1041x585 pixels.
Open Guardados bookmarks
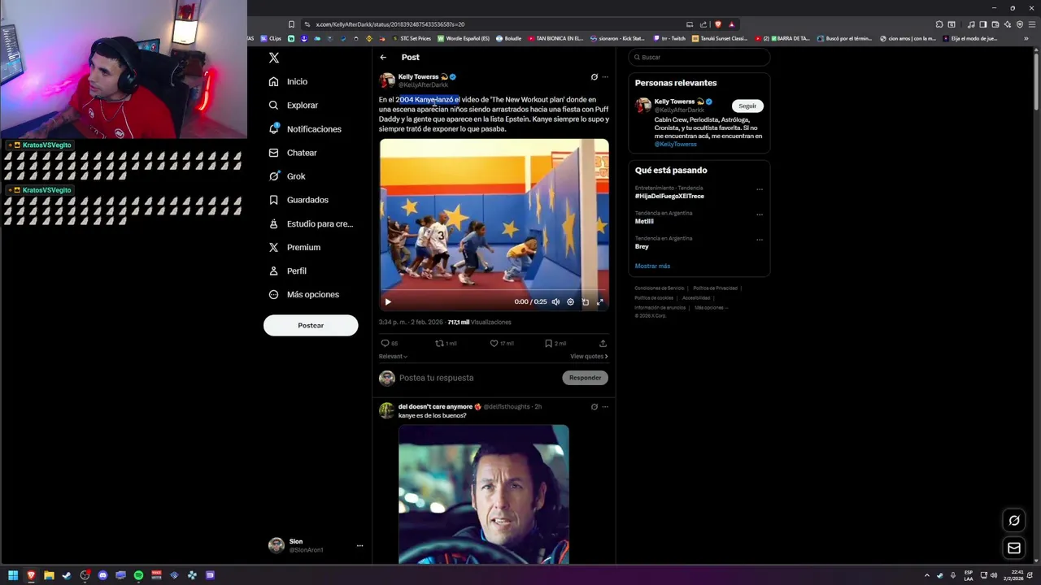pyautogui.click(x=298, y=200)
